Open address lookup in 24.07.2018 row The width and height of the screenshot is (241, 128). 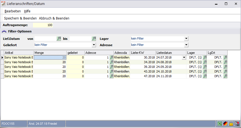pos(111,58)
